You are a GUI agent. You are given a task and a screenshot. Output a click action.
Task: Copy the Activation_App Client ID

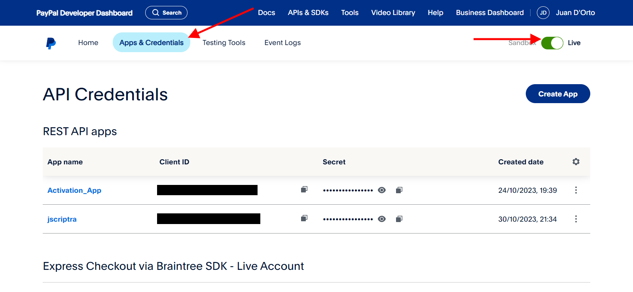(304, 190)
